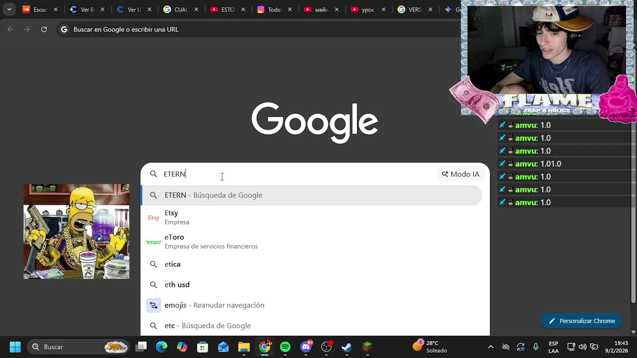Viewport: 637px width, 358px height.
Task: Select the eToro suggestion
Action: point(312,242)
